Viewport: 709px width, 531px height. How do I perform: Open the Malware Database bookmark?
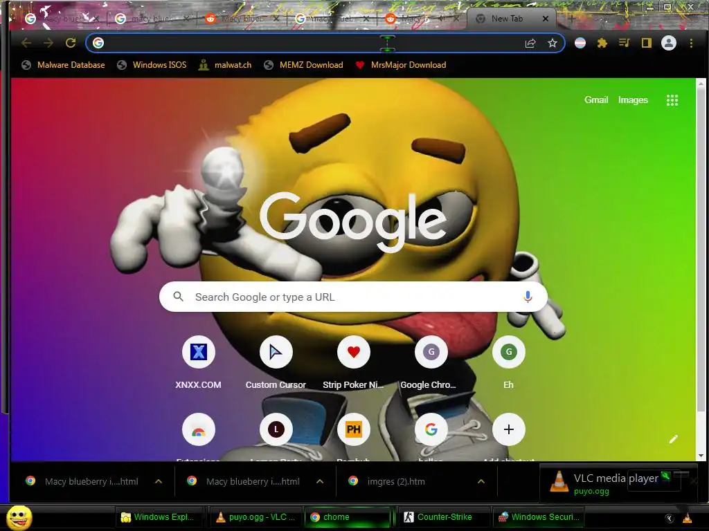click(x=63, y=65)
